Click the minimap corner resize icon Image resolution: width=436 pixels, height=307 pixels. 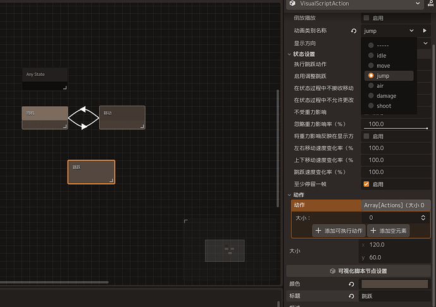(x=186, y=221)
